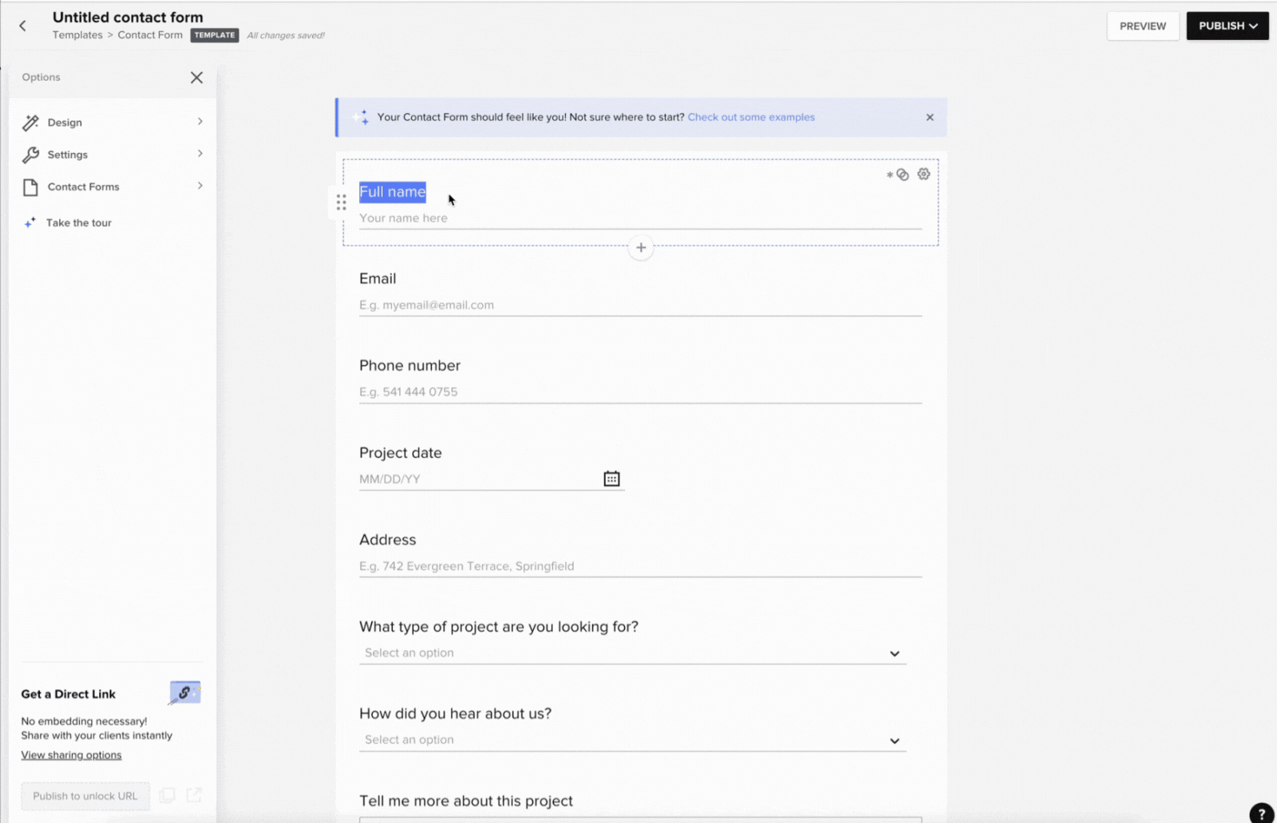Click Tell me more about this project label
This screenshot has width=1277, height=823.
(466, 801)
